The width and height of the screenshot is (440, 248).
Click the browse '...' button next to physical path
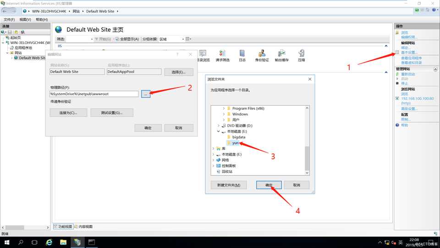tap(146, 94)
